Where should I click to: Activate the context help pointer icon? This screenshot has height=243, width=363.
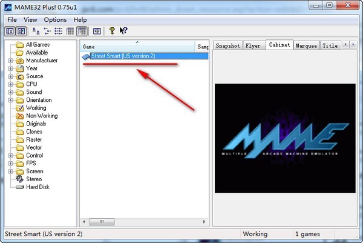coord(123,31)
